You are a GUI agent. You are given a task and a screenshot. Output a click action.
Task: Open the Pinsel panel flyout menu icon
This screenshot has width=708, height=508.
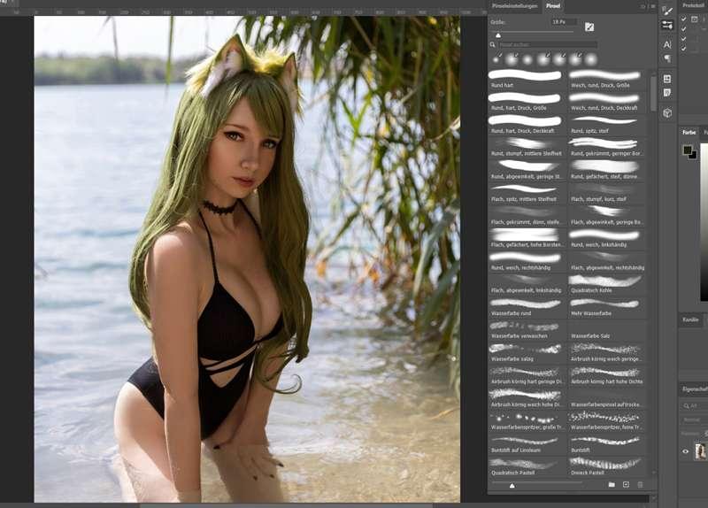coord(653,6)
